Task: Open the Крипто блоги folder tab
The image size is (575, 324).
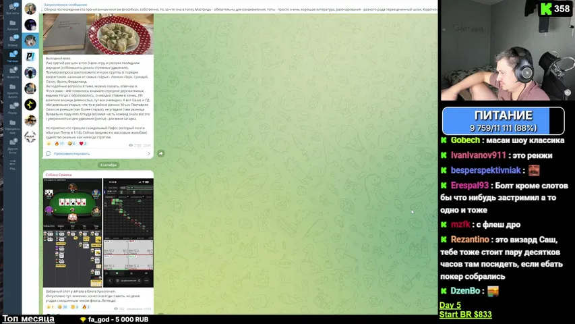Action: click(12, 90)
